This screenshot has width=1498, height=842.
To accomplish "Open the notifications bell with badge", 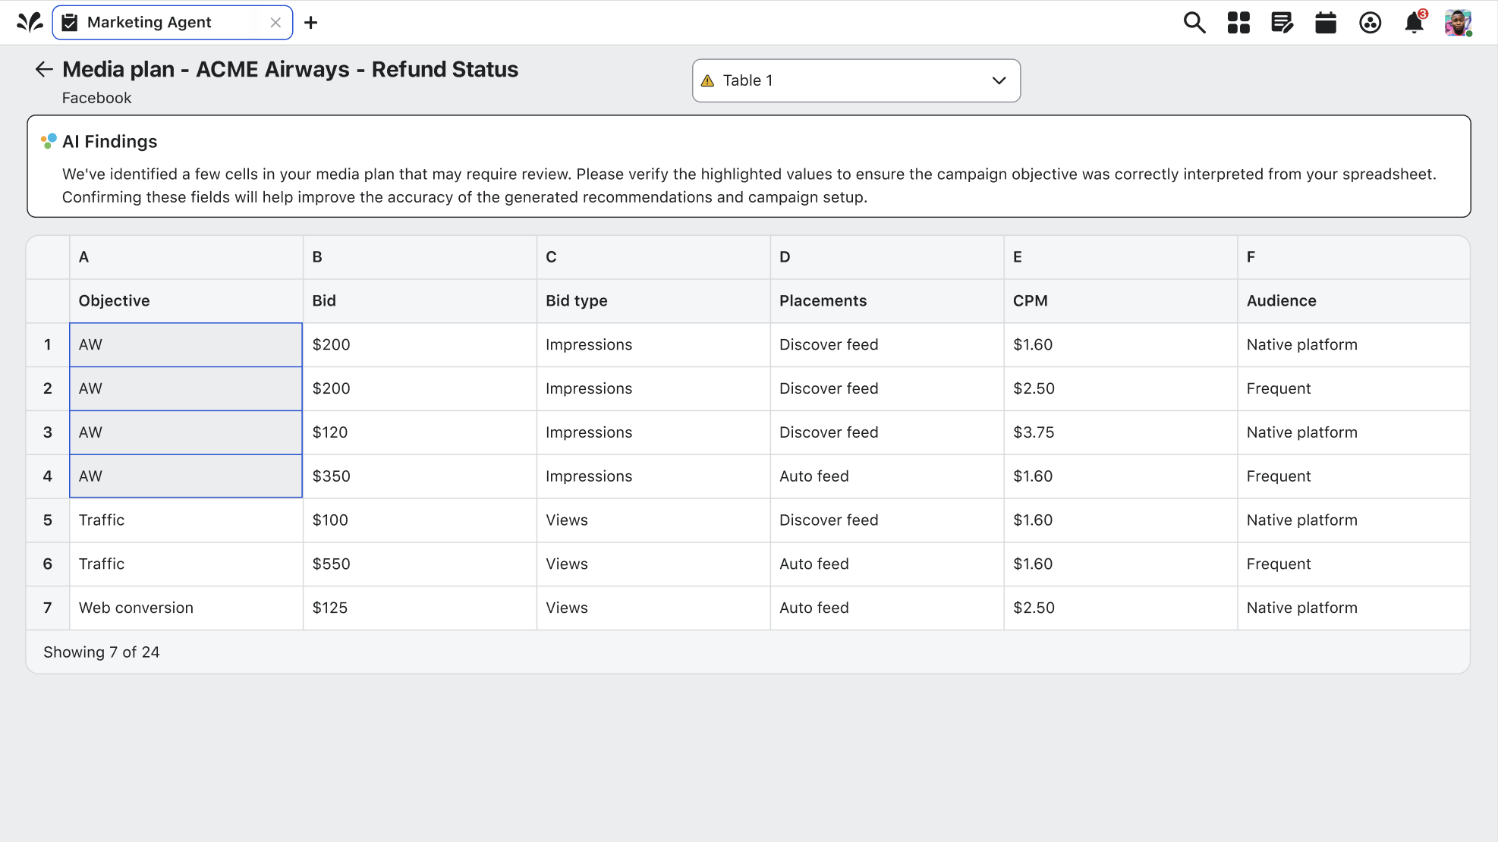I will pos(1415,23).
